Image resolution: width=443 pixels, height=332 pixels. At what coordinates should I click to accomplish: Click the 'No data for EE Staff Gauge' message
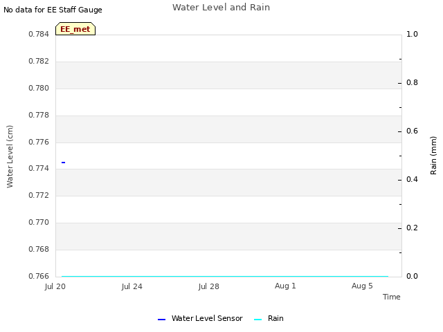click(x=53, y=10)
